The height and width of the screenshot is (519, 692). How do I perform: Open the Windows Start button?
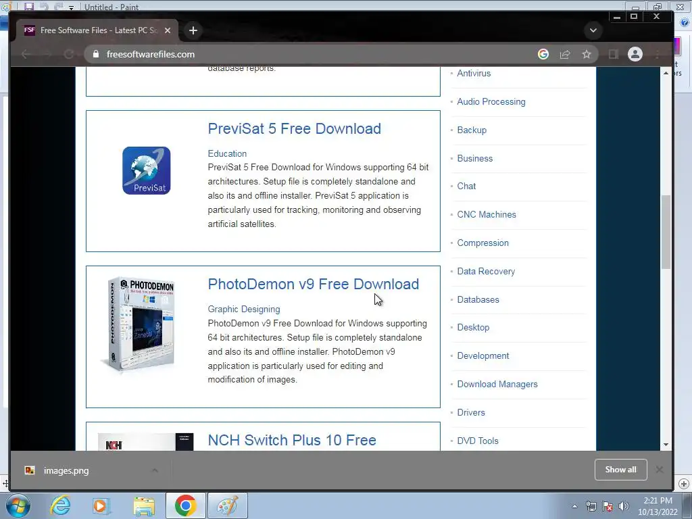pyautogui.click(x=18, y=505)
